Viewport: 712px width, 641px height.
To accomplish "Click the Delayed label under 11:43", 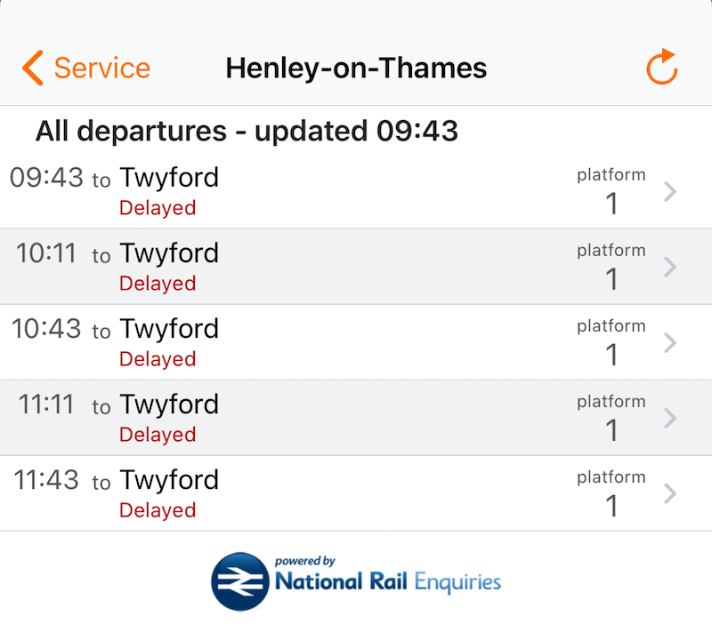I will (158, 510).
